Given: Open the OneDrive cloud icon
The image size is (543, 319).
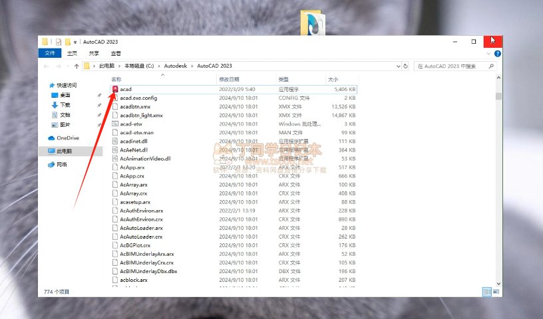Looking at the screenshot, I should click(x=51, y=138).
